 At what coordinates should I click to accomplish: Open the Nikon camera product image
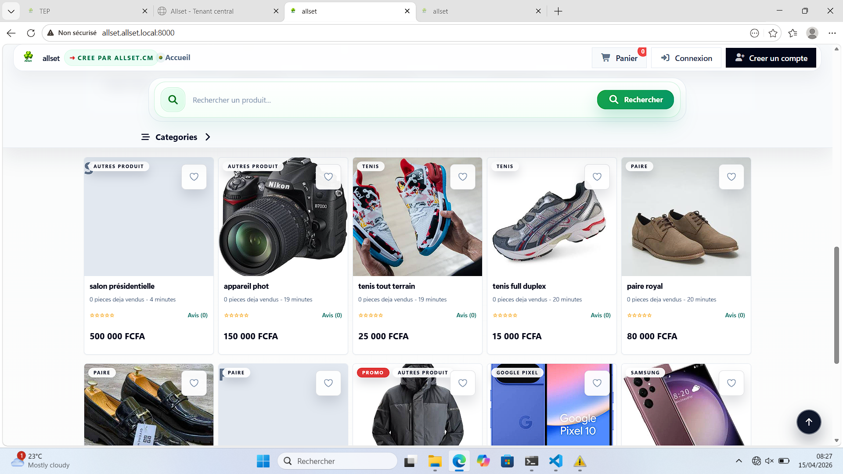tap(283, 217)
